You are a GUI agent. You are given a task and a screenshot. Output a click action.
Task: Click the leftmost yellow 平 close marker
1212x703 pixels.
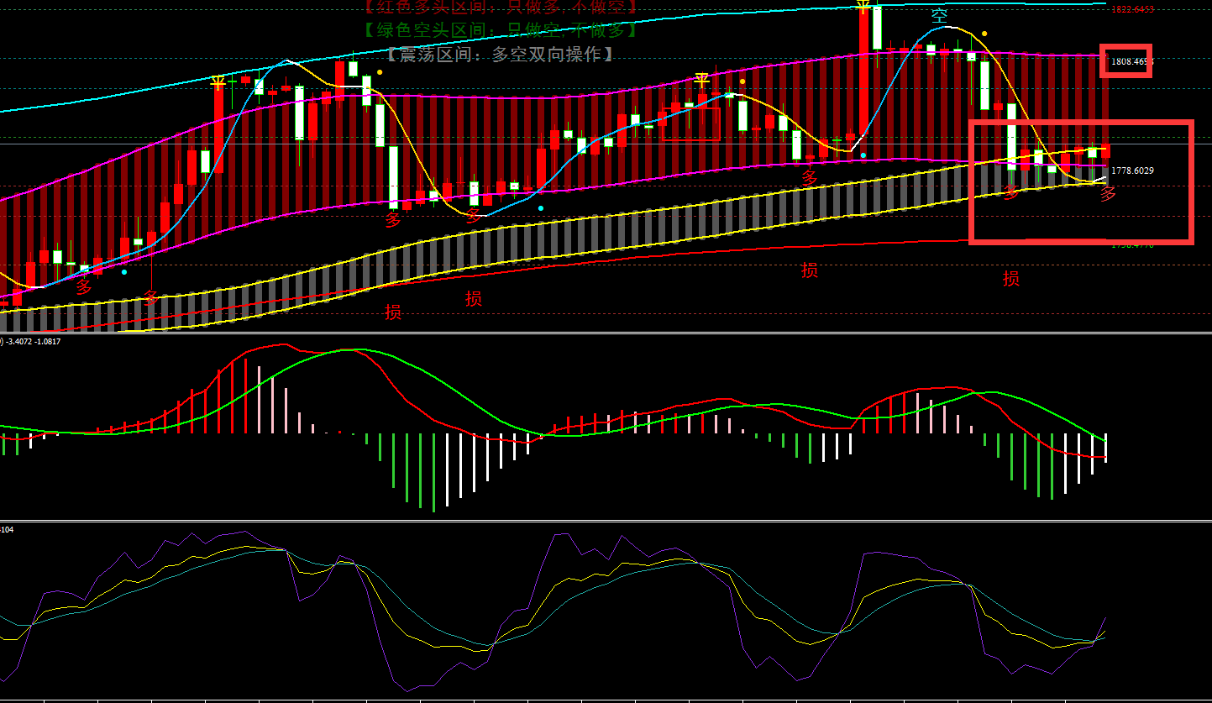pyautogui.click(x=218, y=81)
